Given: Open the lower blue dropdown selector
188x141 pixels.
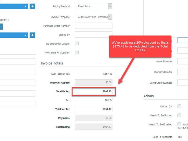Looking at the screenshot, I should (x=14, y=35).
